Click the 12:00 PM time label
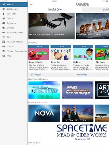 click(83, 46)
